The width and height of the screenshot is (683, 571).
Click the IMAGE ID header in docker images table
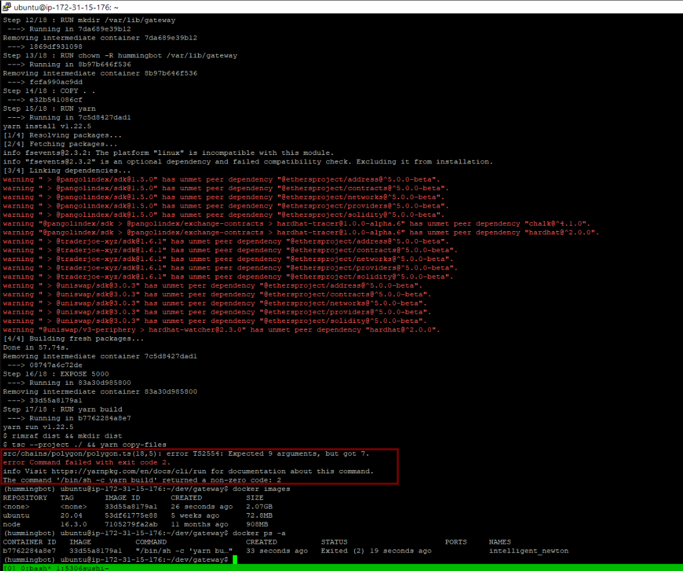[122, 498]
